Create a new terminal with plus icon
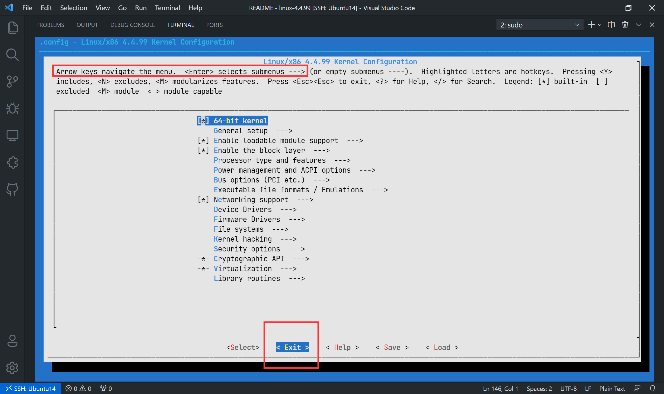The width and height of the screenshot is (664, 394). (591, 25)
